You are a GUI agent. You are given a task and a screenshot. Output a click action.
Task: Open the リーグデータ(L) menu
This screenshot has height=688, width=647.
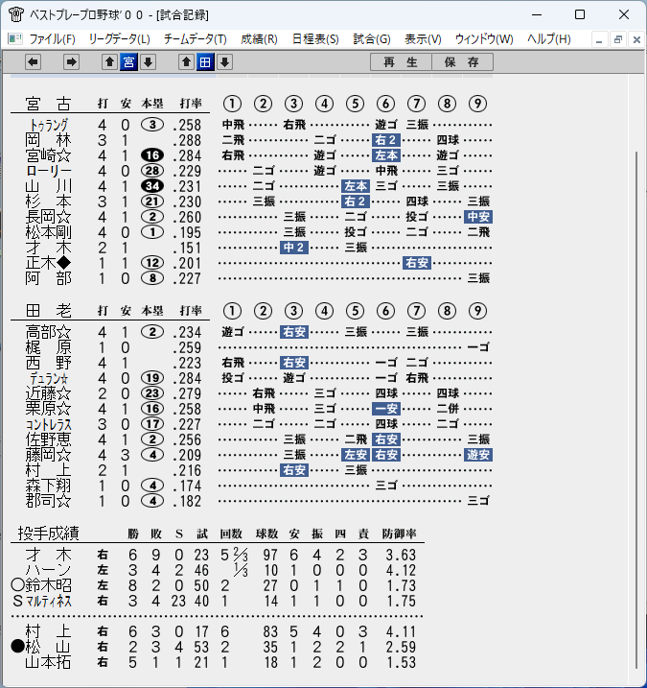click(x=119, y=39)
